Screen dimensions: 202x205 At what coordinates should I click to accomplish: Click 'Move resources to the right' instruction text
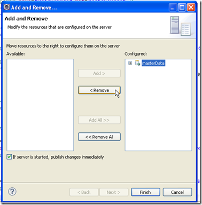63,46
